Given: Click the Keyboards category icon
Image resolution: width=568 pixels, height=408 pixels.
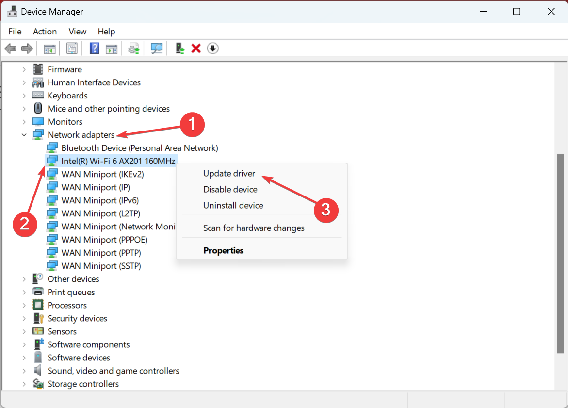Looking at the screenshot, I should [x=38, y=95].
